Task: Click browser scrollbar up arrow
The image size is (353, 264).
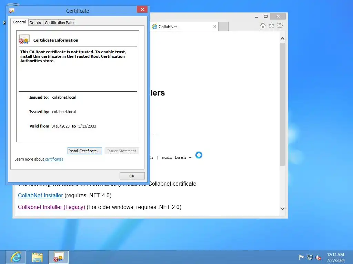Action: (283, 38)
